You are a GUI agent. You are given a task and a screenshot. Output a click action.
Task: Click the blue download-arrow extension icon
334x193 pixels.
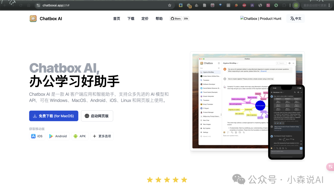181,5
